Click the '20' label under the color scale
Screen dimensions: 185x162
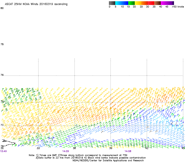134,7
